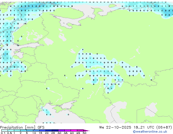The width and height of the screenshot is (173, 134).
Task: Click the 0.1–0.5 mm palest legend swatch
Action: click(x=5, y=130)
